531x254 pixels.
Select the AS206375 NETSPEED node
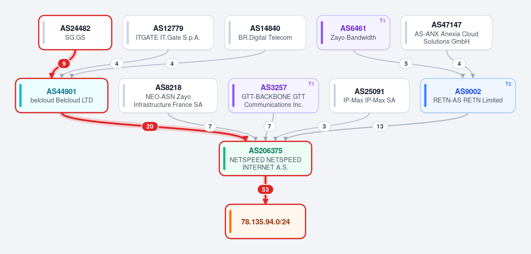pos(265,159)
